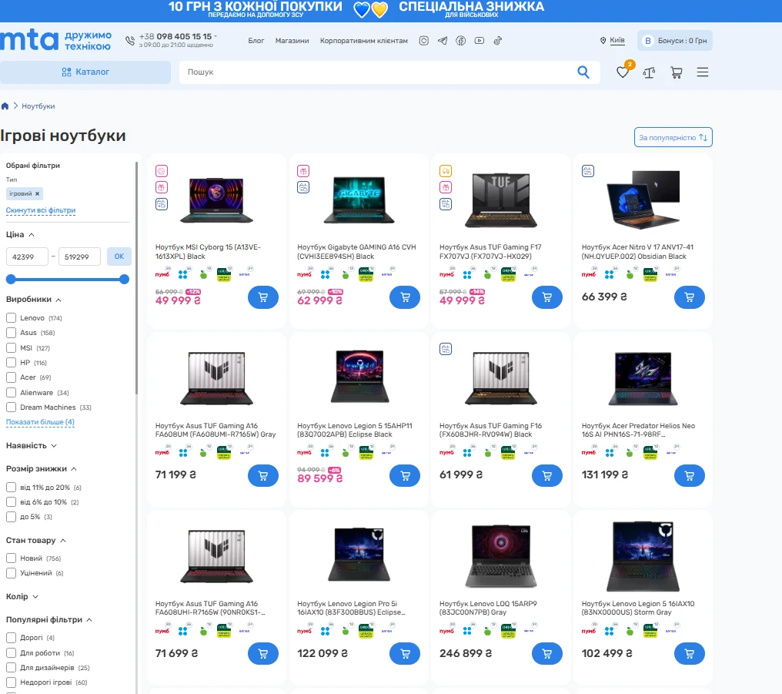Viewport: 782px width, 694px height.
Task: Open the wishlist heart icon
Action: coord(623,72)
